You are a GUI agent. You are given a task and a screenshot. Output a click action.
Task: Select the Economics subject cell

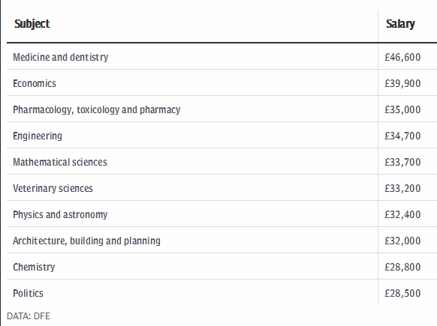[35, 83]
